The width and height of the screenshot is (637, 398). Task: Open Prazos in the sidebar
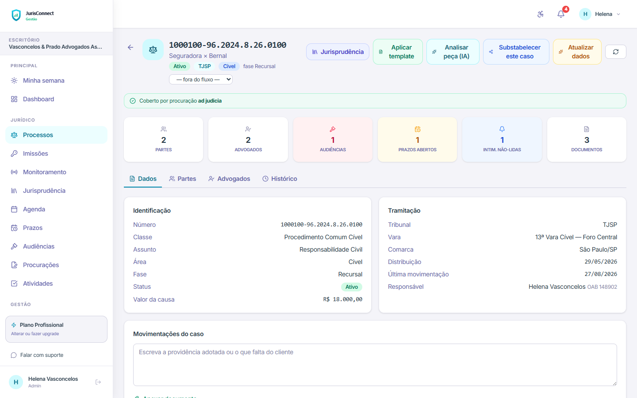(56, 228)
